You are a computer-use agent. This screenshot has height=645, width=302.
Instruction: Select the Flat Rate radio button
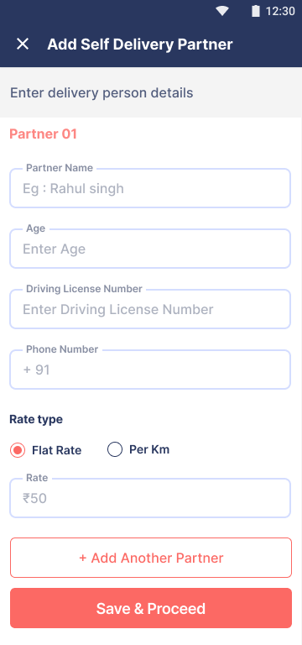[x=18, y=450]
